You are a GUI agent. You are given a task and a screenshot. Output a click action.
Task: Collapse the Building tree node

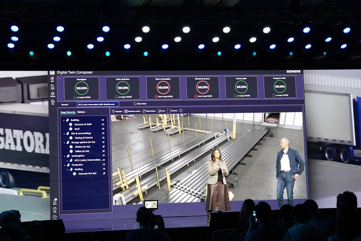coord(64,120)
